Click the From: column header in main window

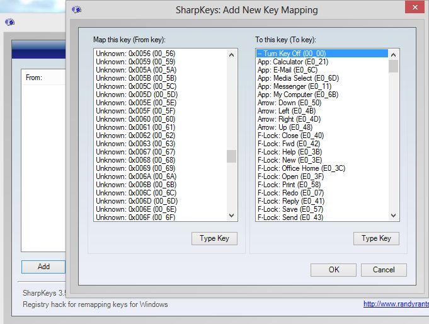click(x=43, y=78)
